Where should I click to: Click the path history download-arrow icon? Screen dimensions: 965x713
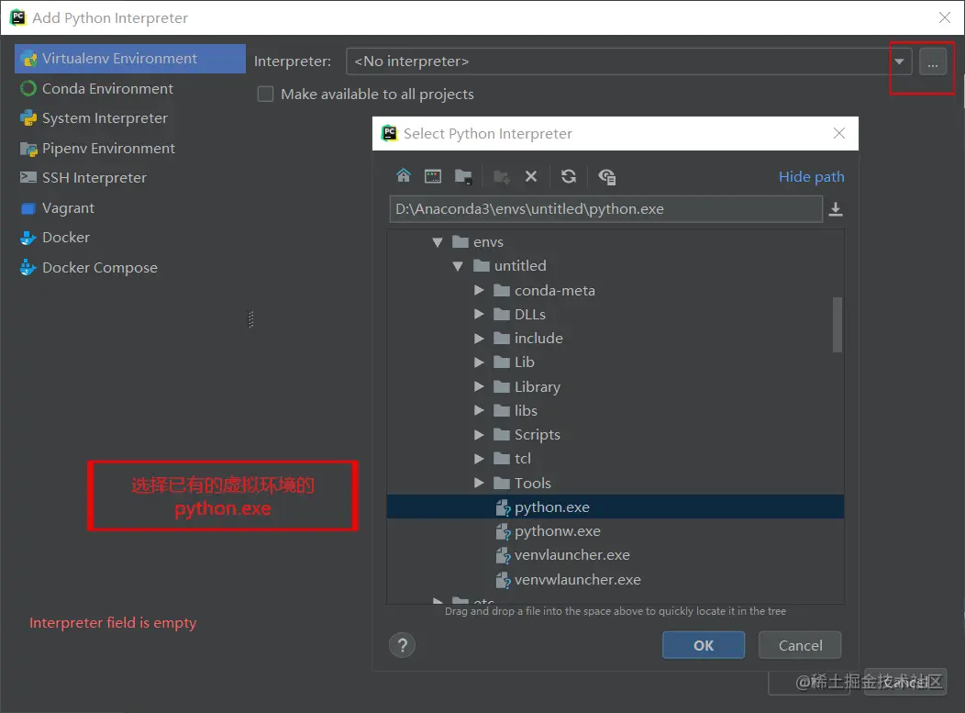835,209
